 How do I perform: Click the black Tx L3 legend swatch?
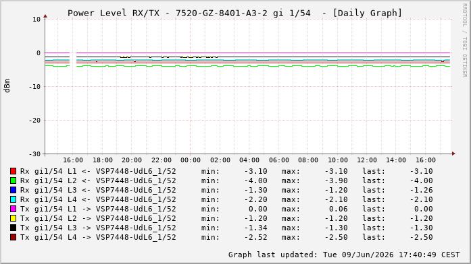13,228
